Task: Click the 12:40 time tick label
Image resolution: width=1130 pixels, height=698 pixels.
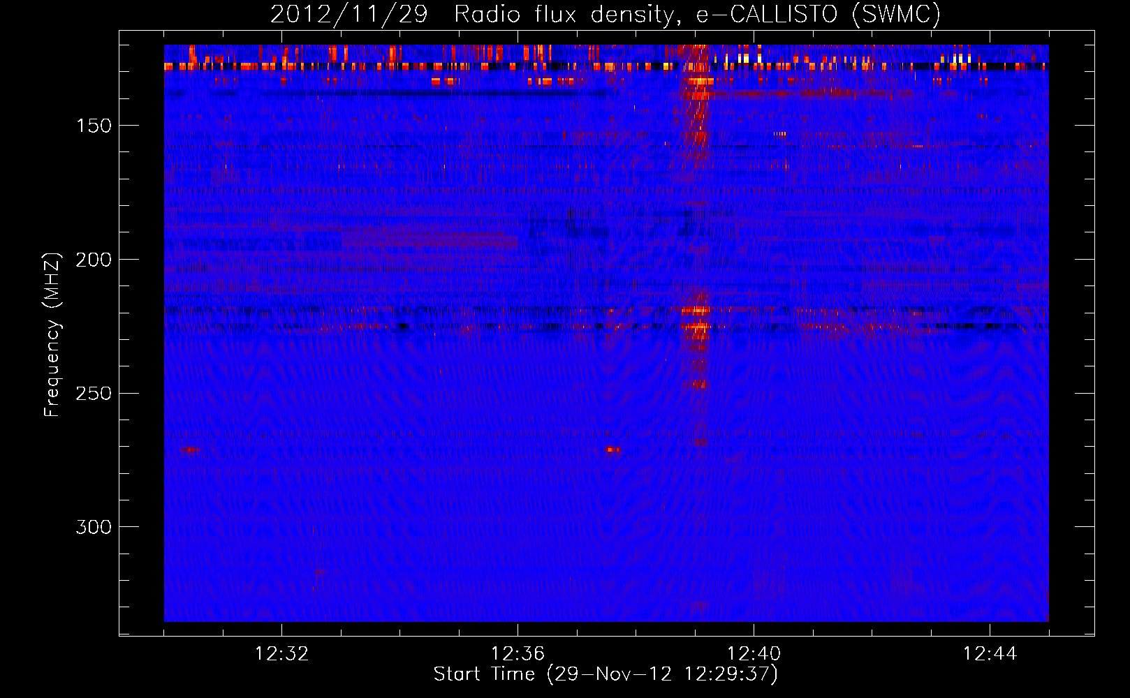Action: point(754,654)
